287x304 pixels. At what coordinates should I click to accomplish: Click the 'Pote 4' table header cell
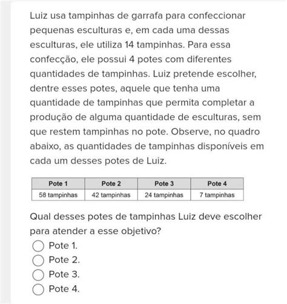coord(217,183)
